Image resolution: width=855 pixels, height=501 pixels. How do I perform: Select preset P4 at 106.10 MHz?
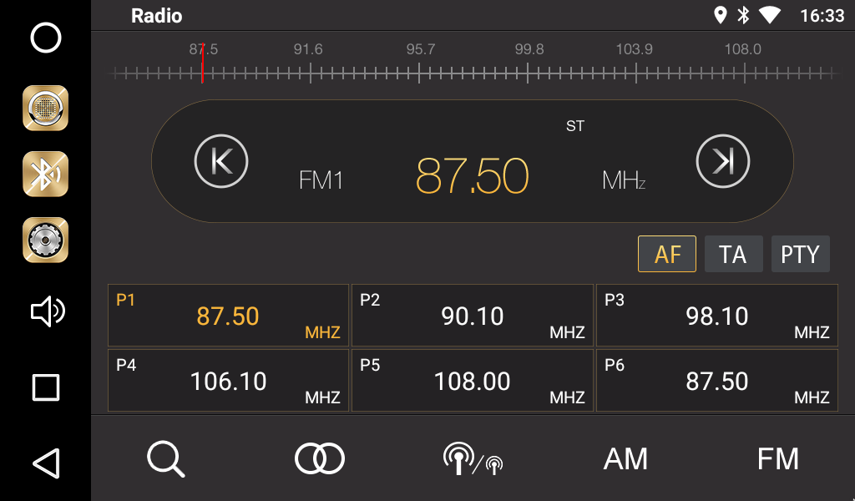point(228,382)
